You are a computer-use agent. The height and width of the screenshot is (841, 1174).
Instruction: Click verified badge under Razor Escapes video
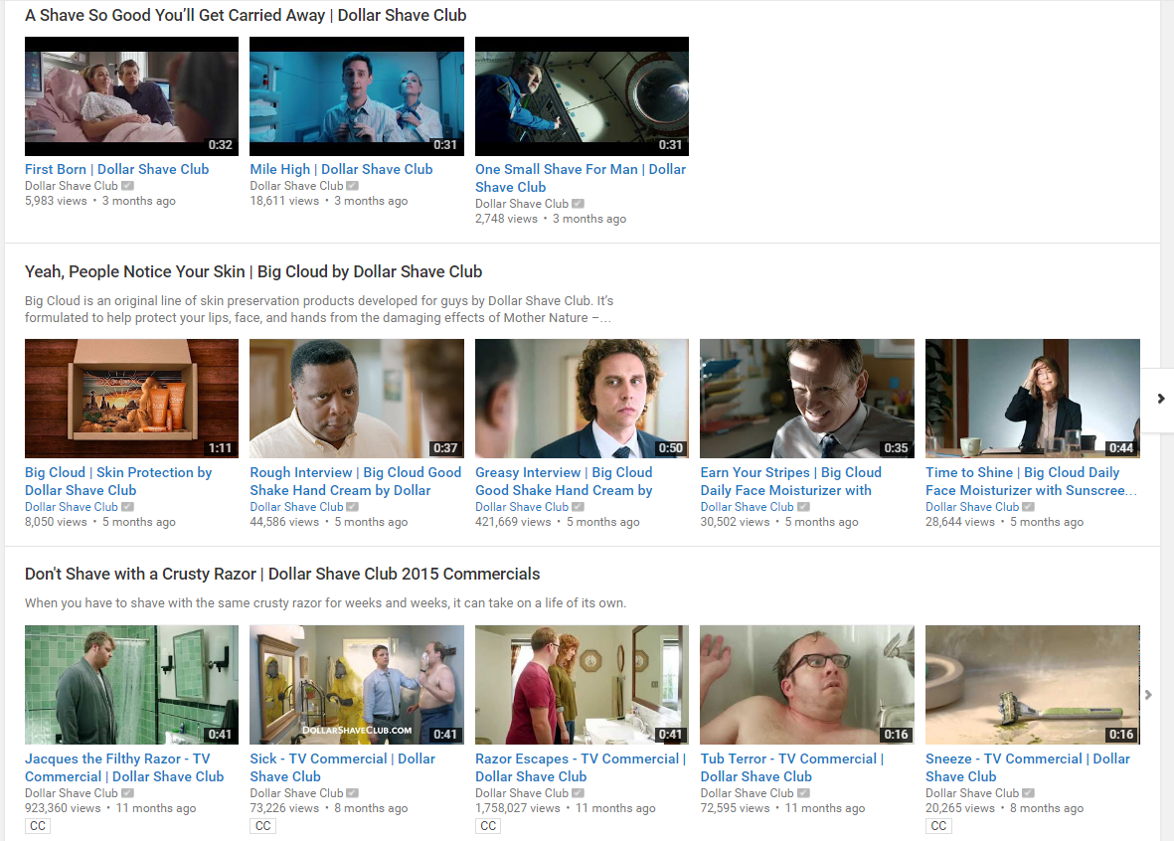[578, 793]
